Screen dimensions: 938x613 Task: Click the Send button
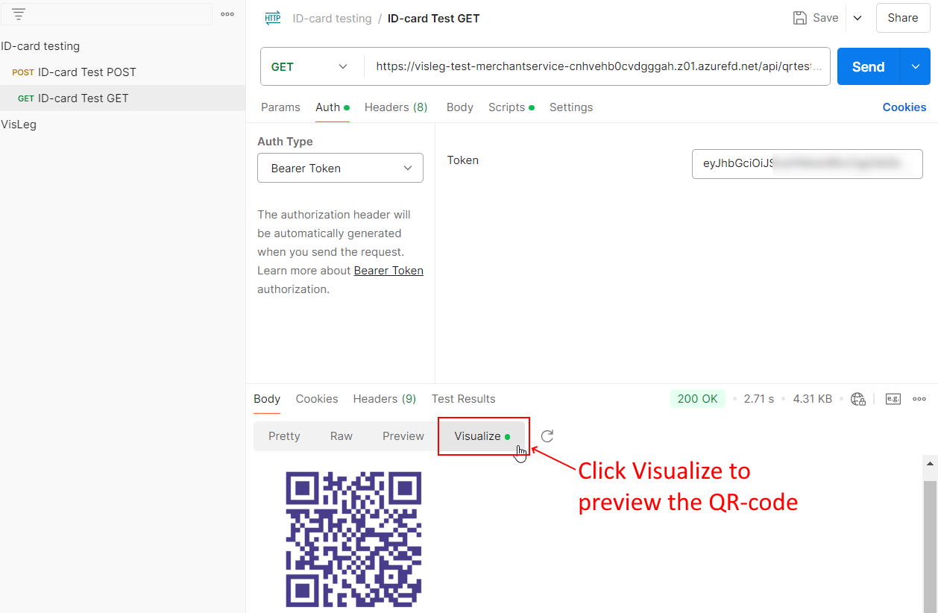pyautogui.click(x=869, y=66)
